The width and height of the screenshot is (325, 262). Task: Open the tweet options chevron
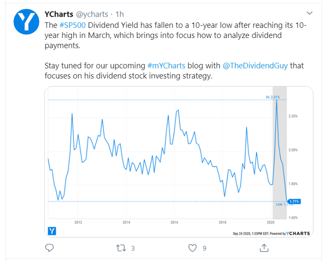tap(310, 14)
